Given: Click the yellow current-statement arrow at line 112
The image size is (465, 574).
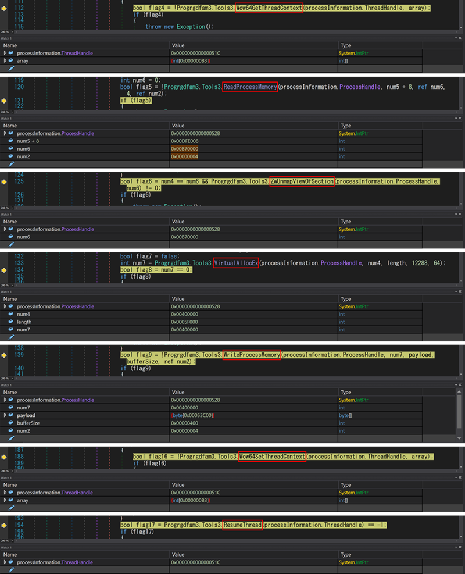Looking at the screenshot, I should coord(4,8).
